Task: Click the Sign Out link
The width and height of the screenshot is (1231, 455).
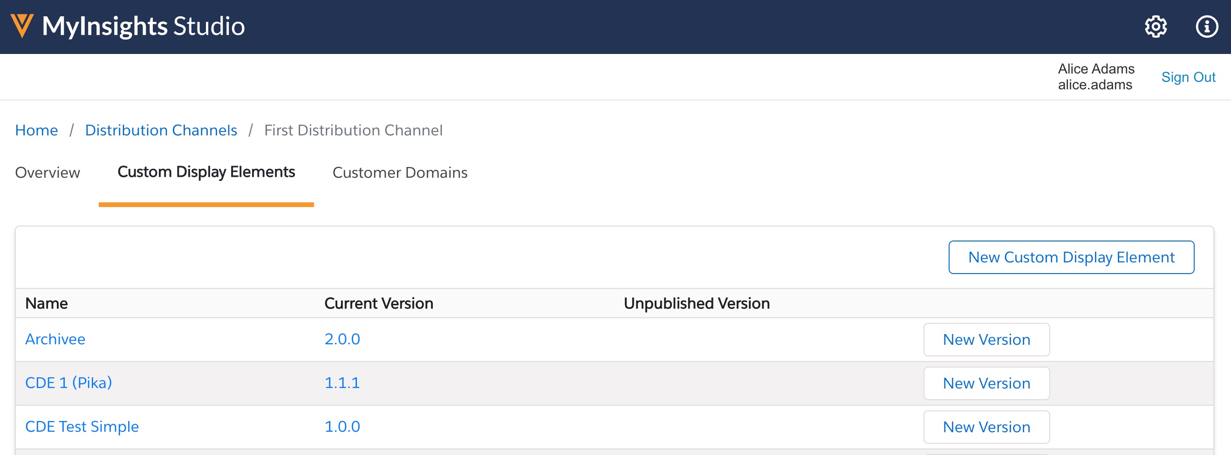Action: point(1188,77)
